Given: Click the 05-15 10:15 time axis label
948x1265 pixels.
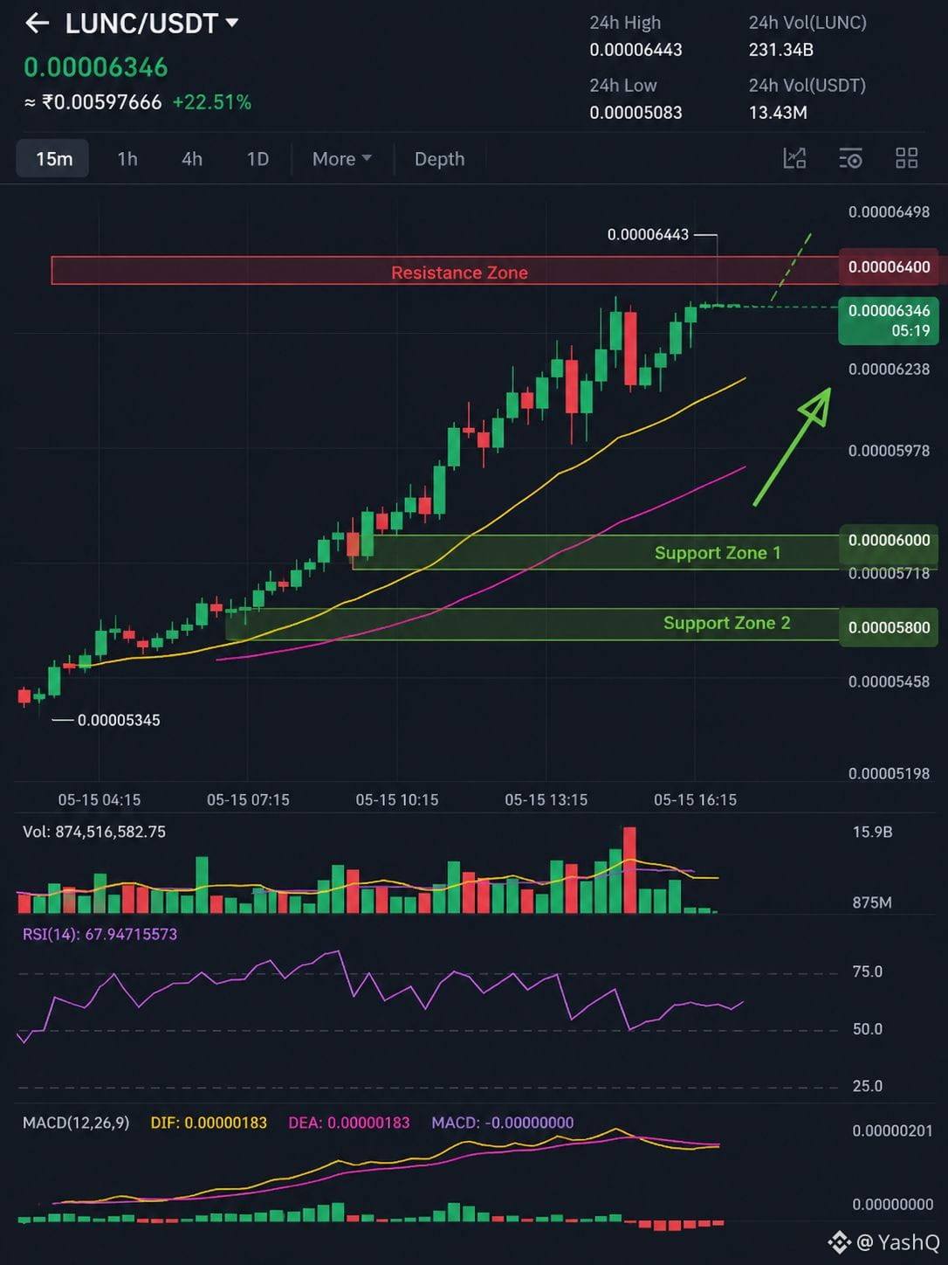Looking at the screenshot, I should pyautogui.click(x=397, y=800).
